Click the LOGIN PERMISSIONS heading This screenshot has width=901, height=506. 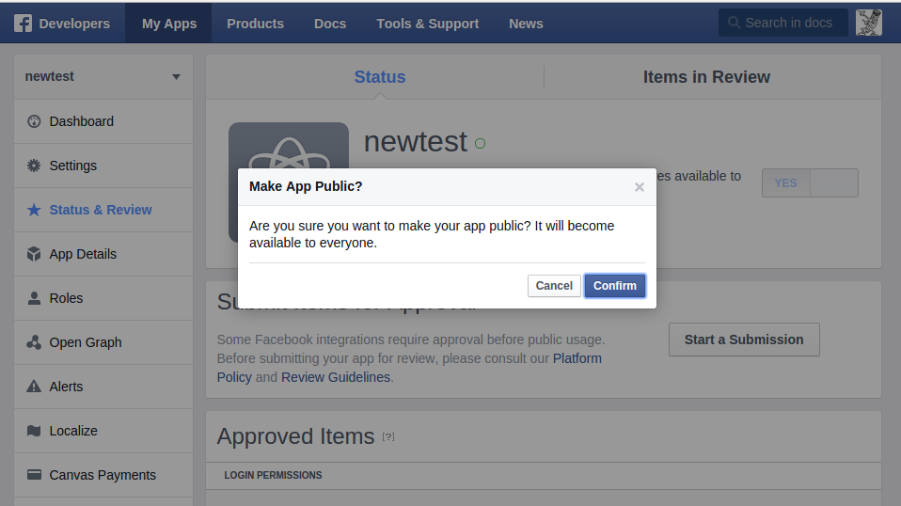(x=273, y=475)
